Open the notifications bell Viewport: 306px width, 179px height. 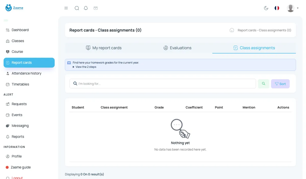[x=86, y=8]
